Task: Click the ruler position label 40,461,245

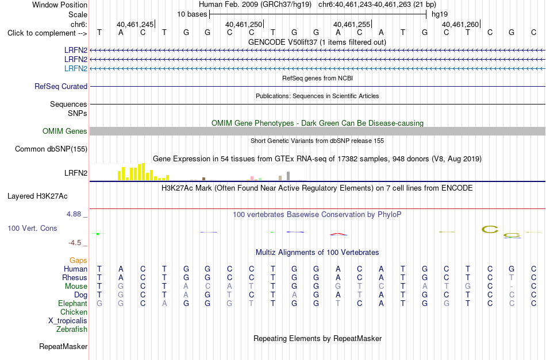Action: coord(135,24)
